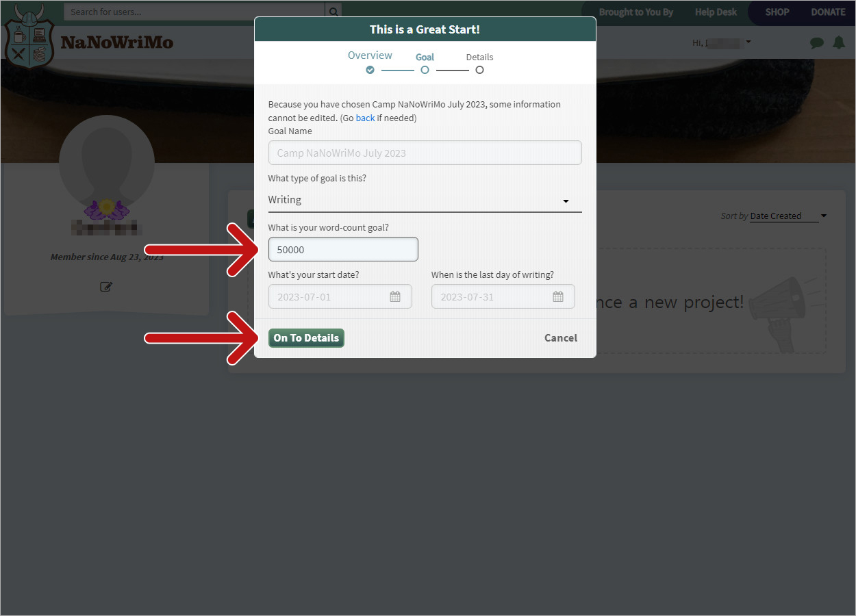
Task: Click the 'This is a Great Start!' heading
Action: (425, 29)
